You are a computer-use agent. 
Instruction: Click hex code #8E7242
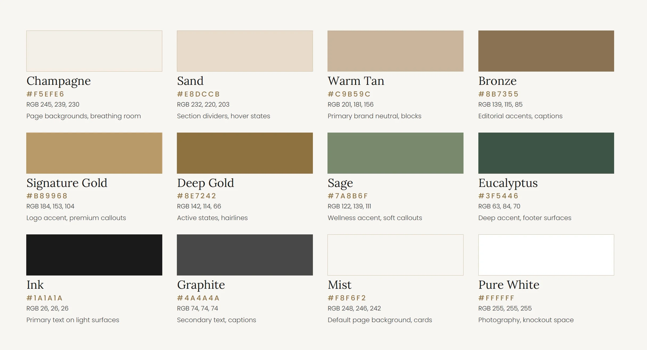click(196, 196)
